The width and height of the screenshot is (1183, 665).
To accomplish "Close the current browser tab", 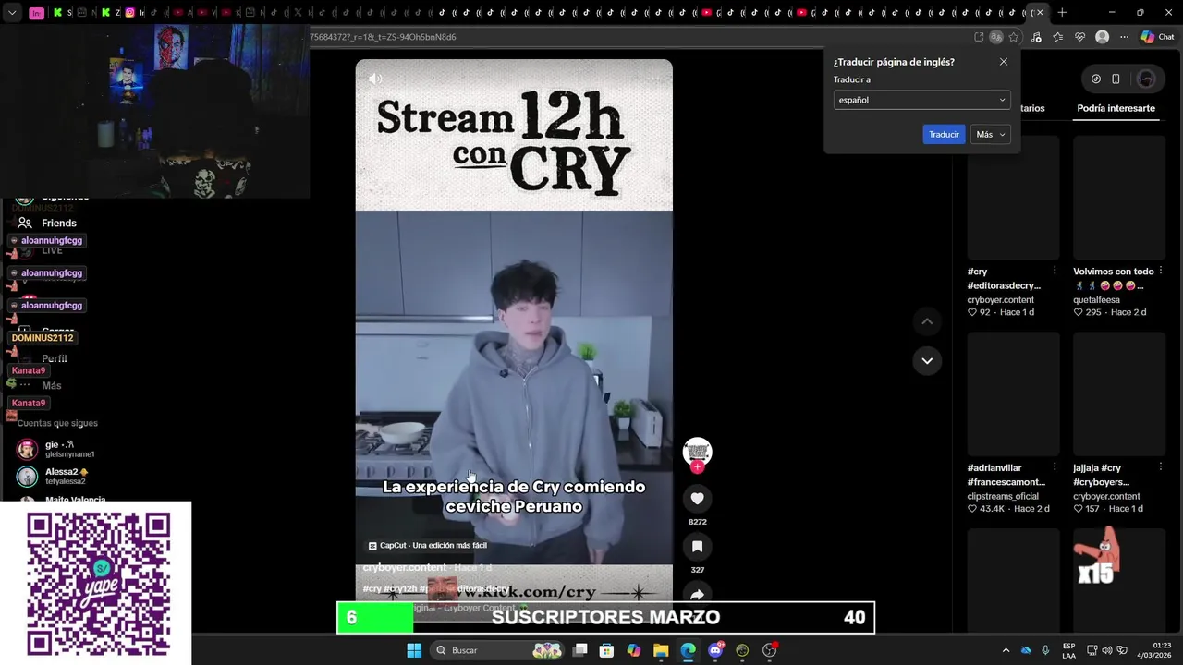I will (x=1040, y=13).
